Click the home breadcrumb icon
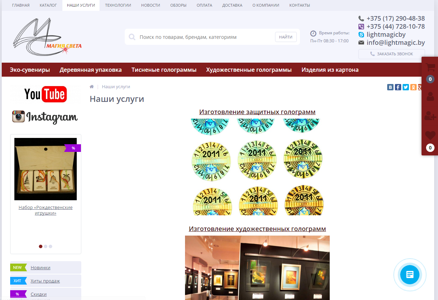 [92, 86]
